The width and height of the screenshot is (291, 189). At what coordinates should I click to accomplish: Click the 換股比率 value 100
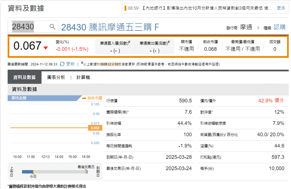188,135
